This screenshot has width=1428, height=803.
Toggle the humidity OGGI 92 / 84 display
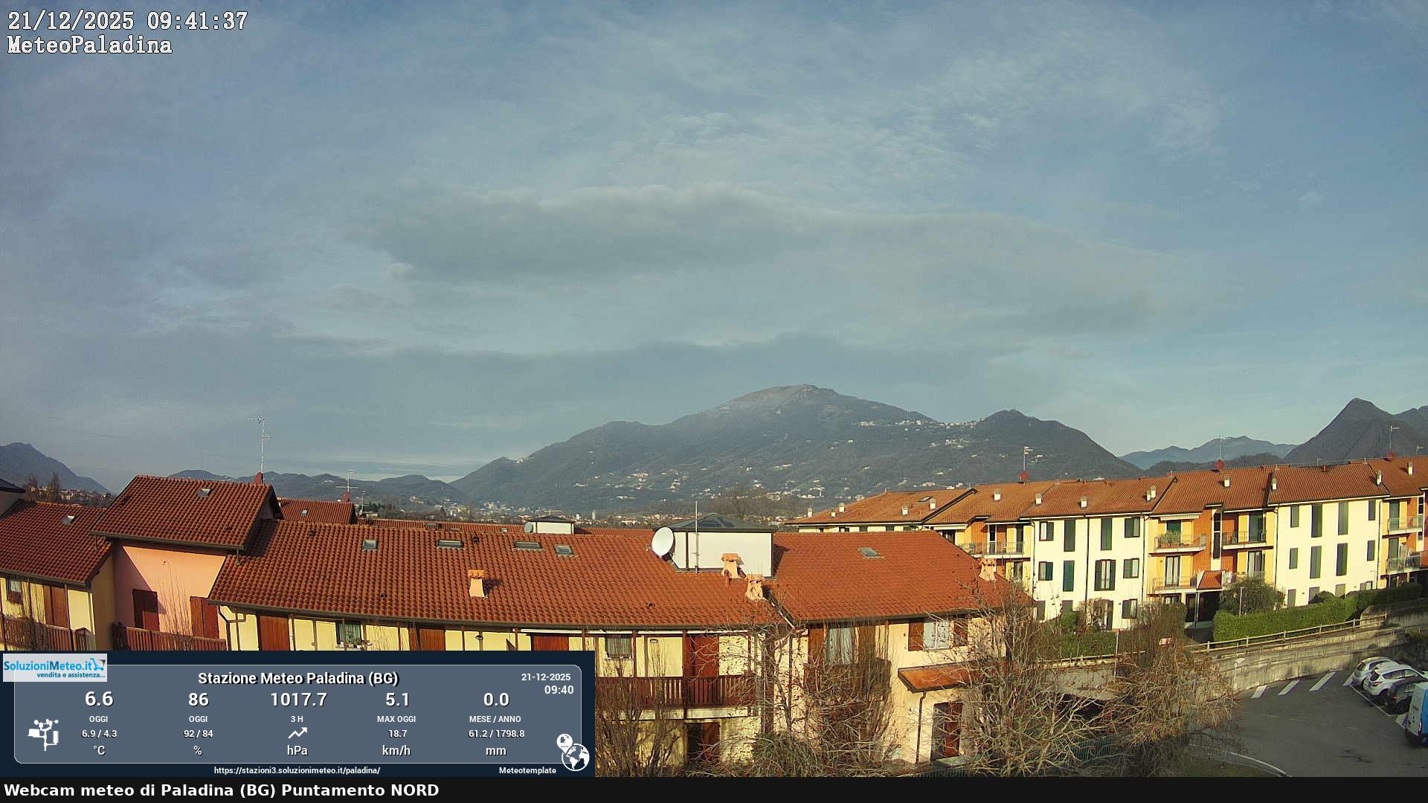(198, 732)
